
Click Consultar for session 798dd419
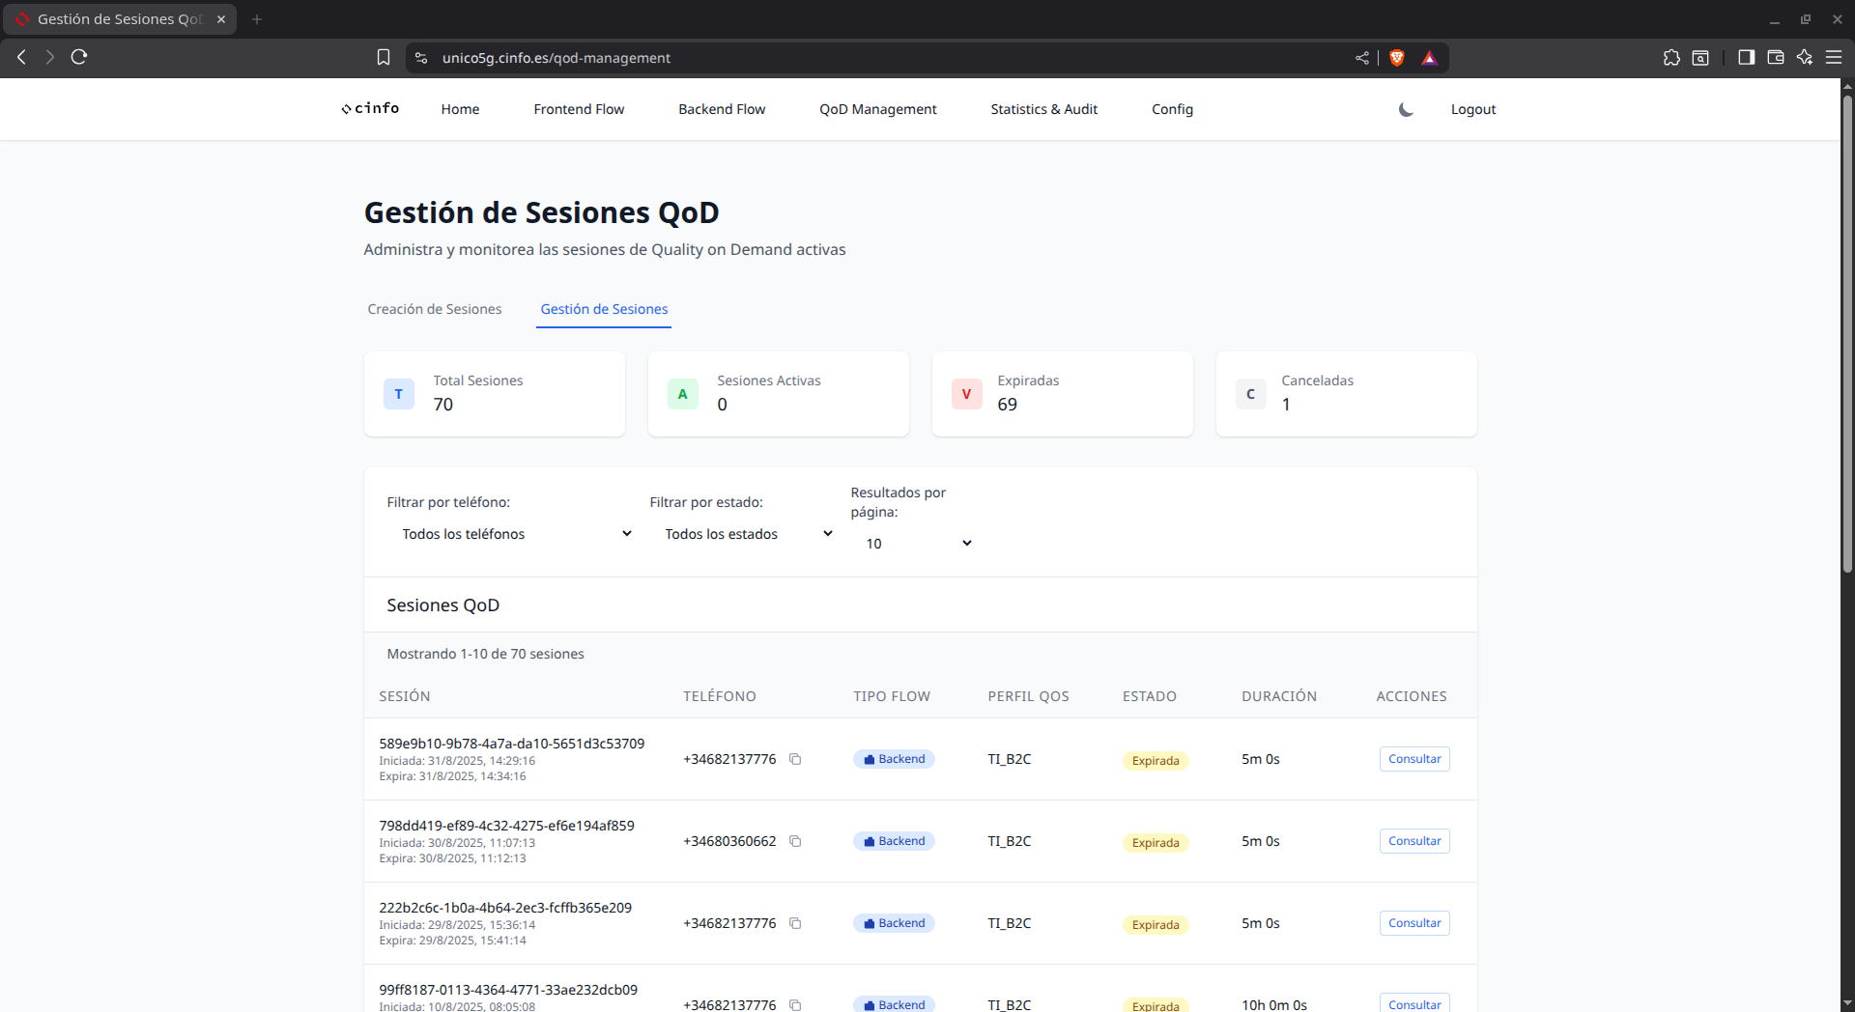1413,841
